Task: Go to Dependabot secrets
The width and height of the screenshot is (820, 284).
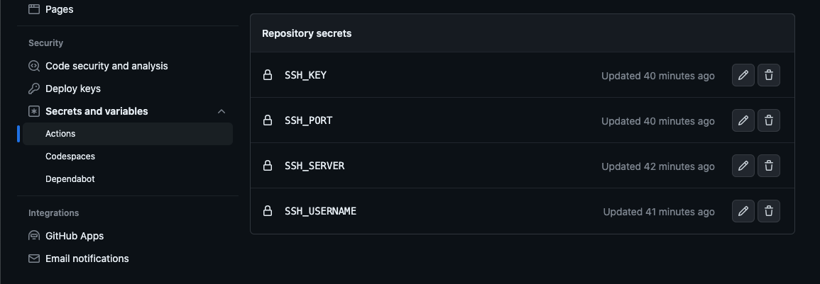Action: click(70, 179)
